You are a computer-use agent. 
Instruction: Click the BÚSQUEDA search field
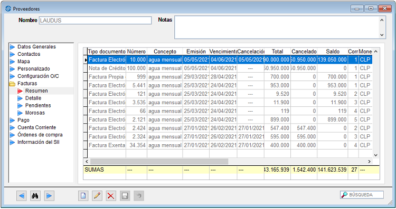(x=362, y=195)
